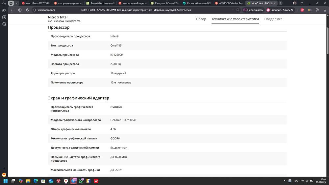This screenshot has height=185, width=329.
Task: Open the Обзор section link
Action: (201, 19)
